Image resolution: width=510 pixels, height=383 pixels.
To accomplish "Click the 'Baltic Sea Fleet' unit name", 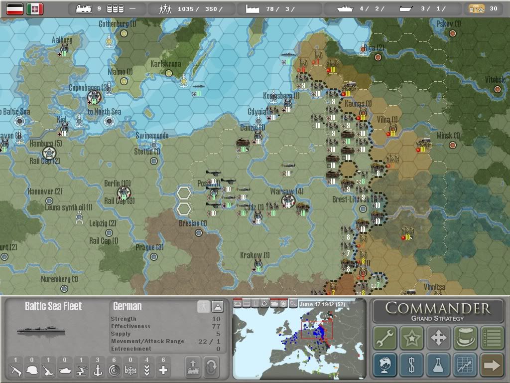I will 53,306.
